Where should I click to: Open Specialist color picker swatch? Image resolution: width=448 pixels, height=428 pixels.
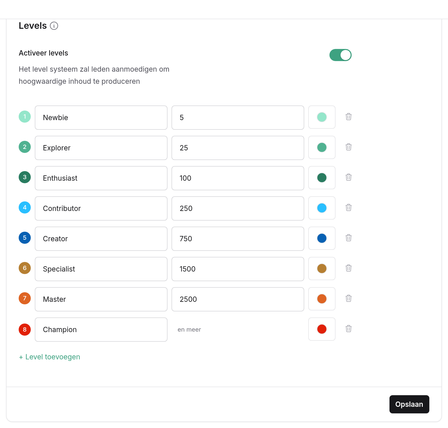(322, 269)
